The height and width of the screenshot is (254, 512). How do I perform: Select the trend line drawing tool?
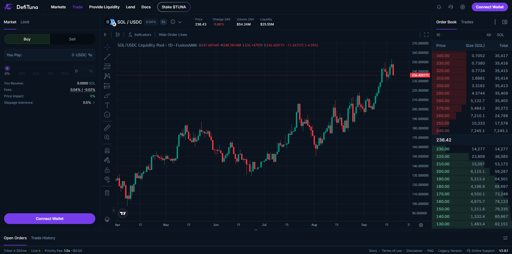[107, 57]
